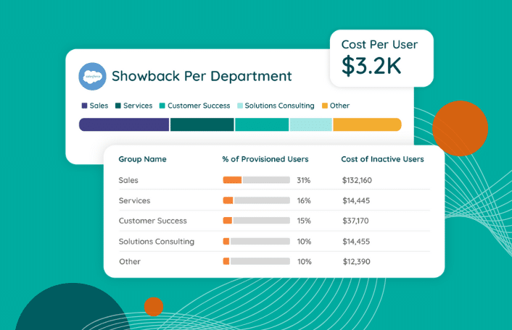Select the dark green Services bar segment

click(x=202, y=124)
